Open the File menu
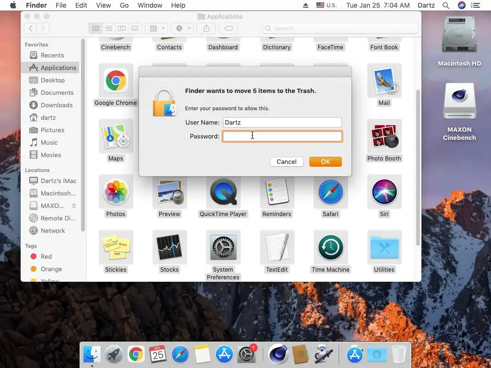Viewport: 491px width, 368px height. (61, 5)
